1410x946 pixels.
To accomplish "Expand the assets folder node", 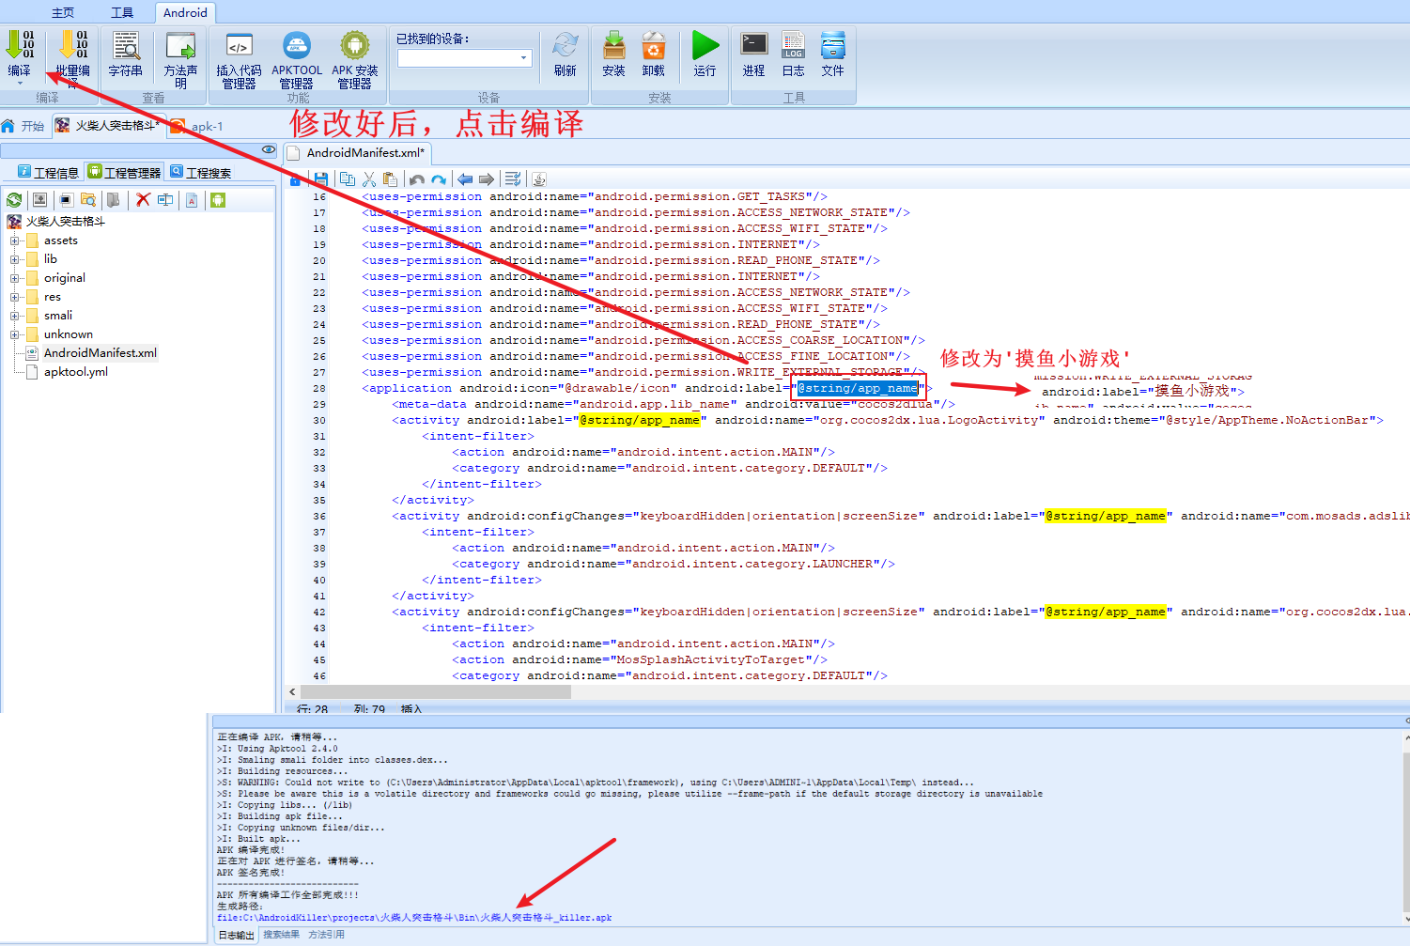I will [15, 240].
